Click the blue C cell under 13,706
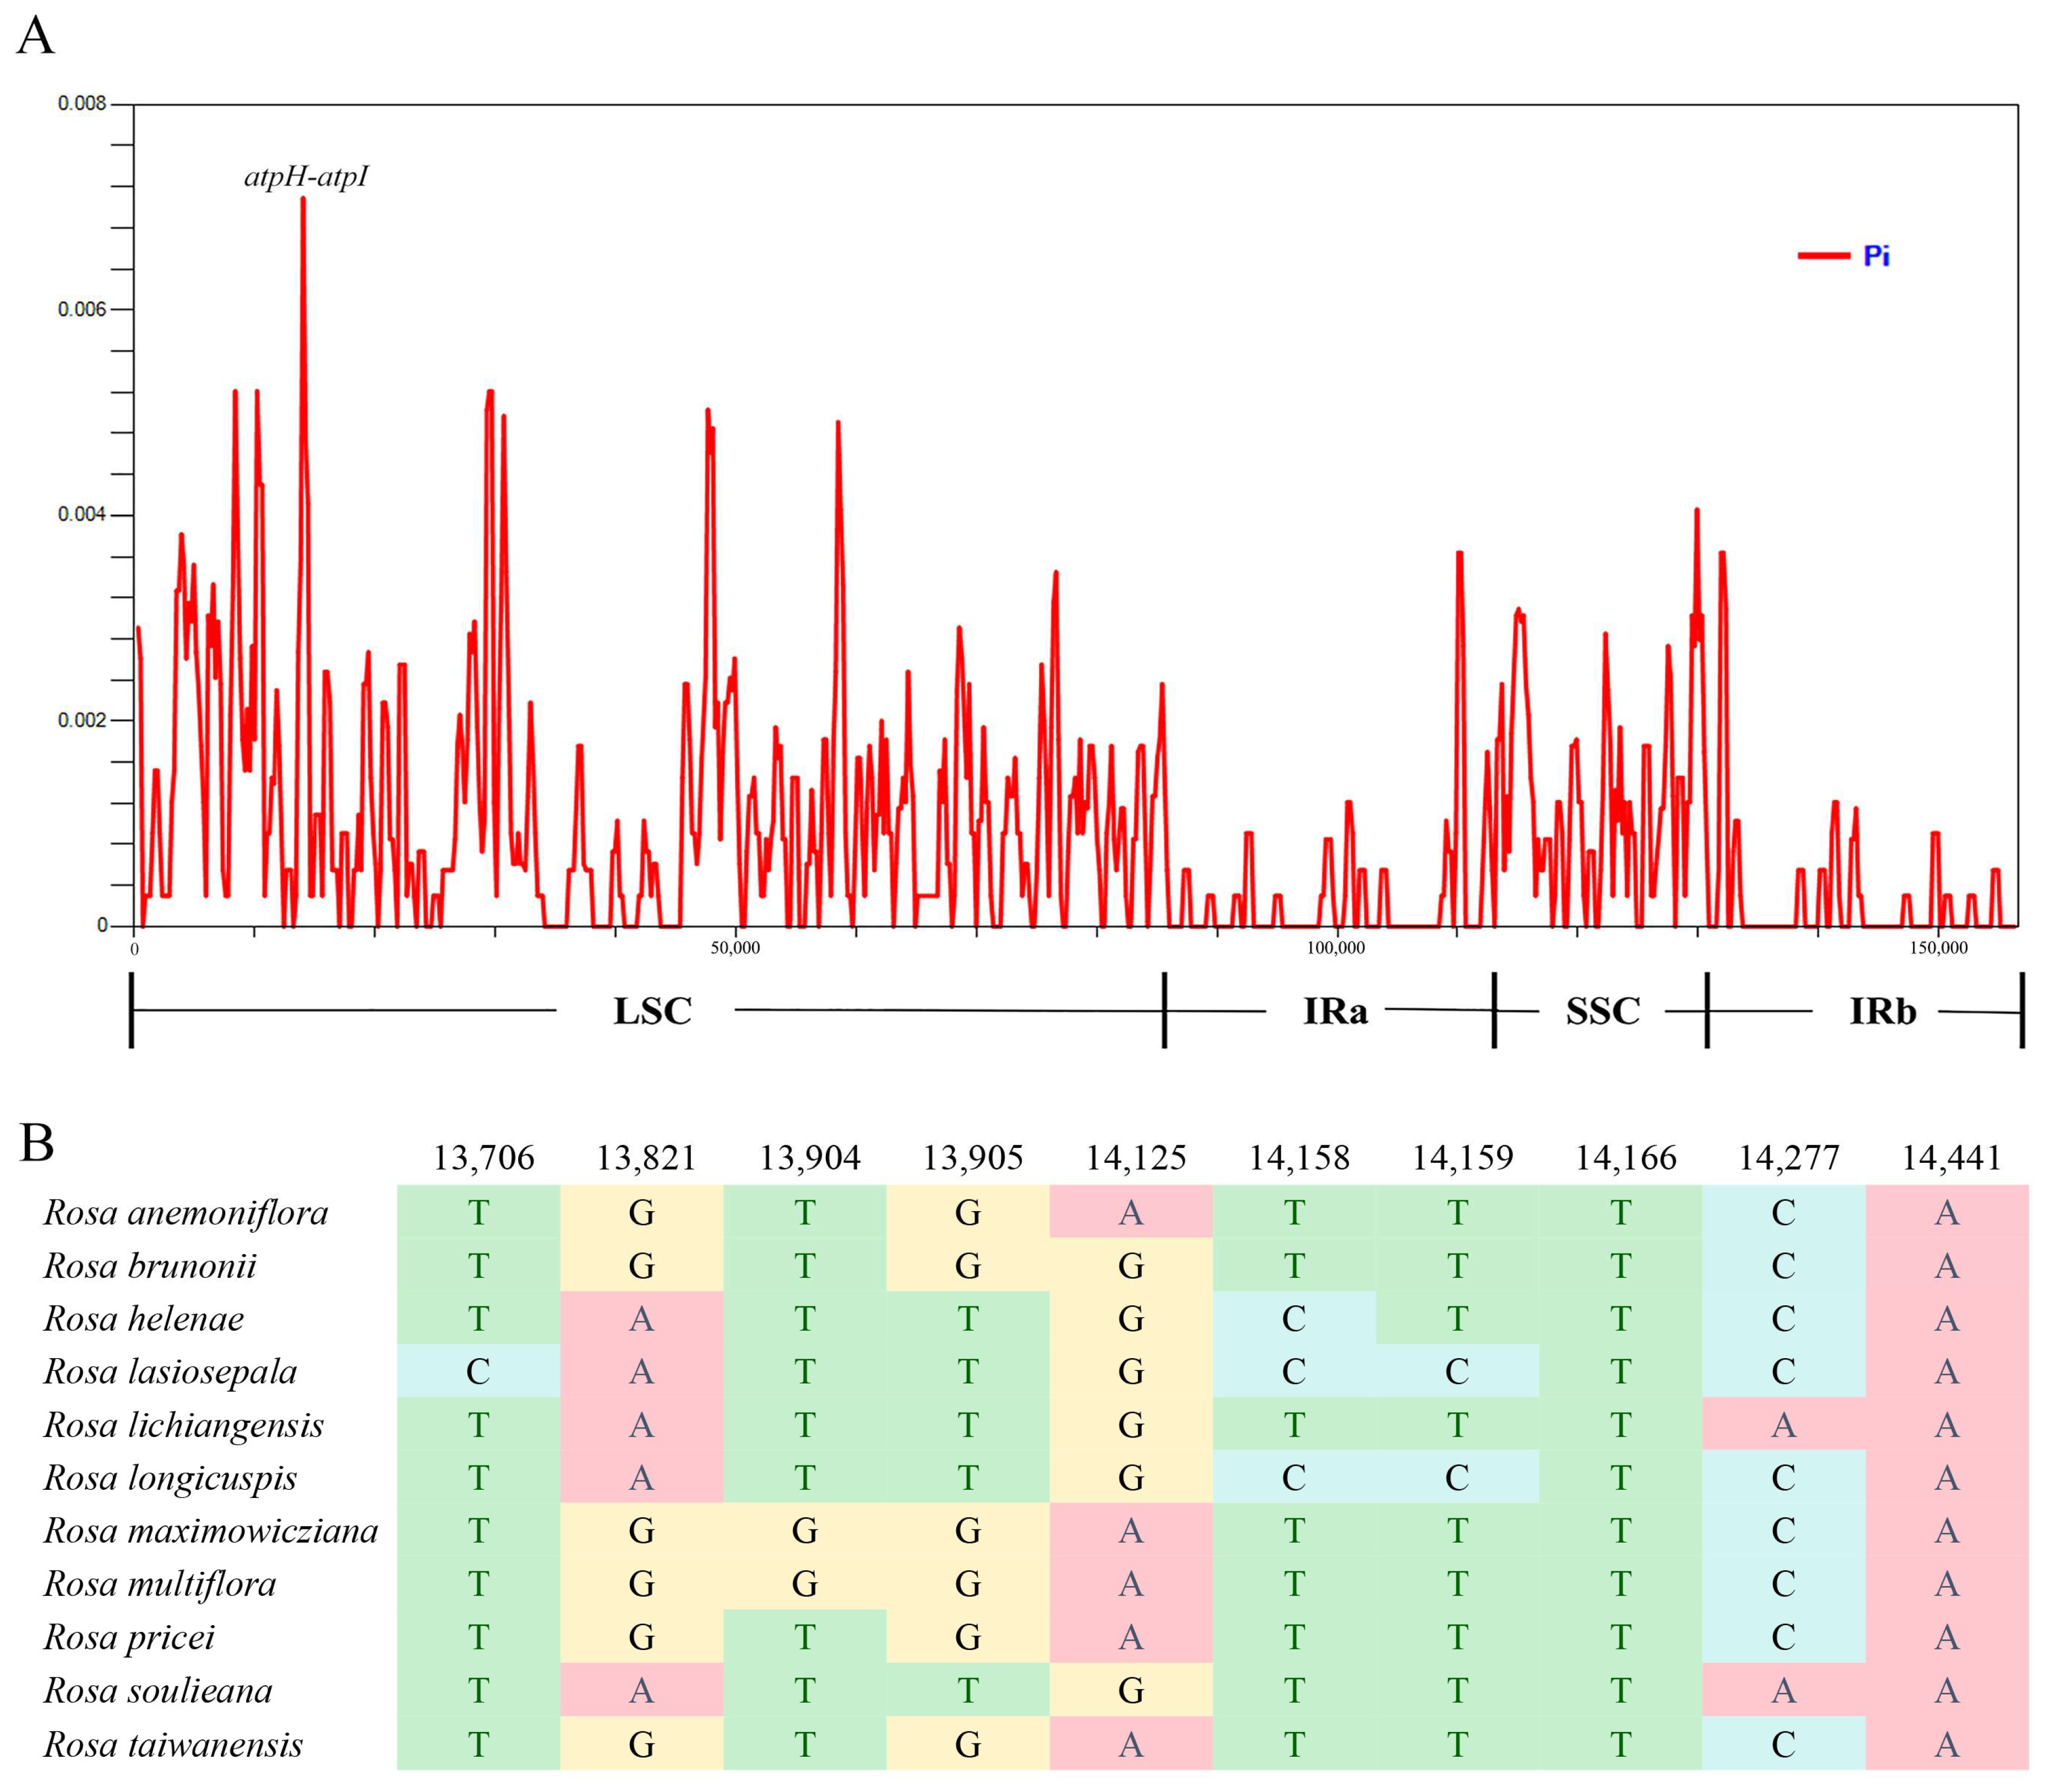The width and height of the screenshot is (2047, 1792). [x=478, y=1372]
